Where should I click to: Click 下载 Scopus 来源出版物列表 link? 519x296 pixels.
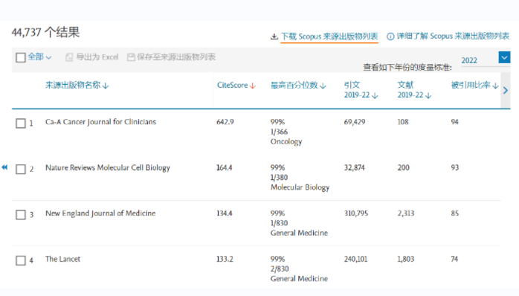pyautogui.click(x=329, y=36)
